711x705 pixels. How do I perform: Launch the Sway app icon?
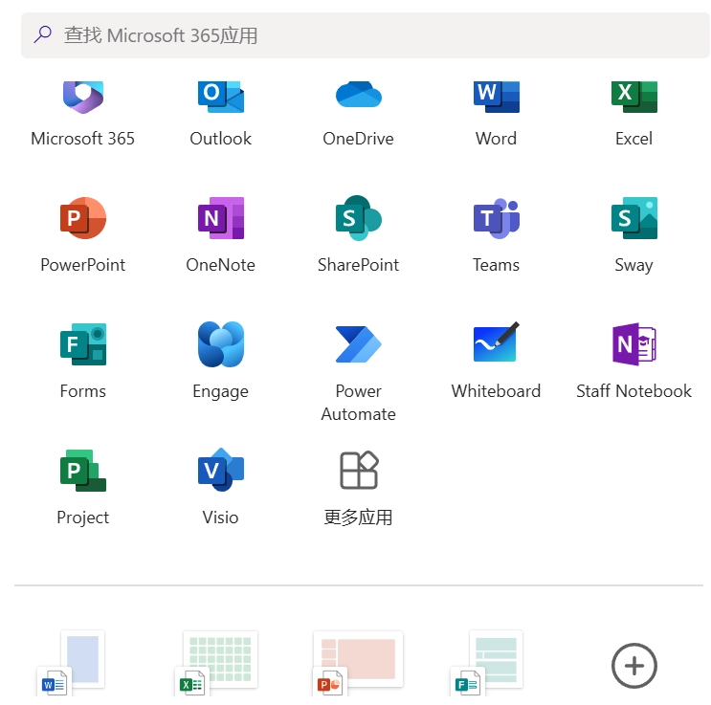633,218
